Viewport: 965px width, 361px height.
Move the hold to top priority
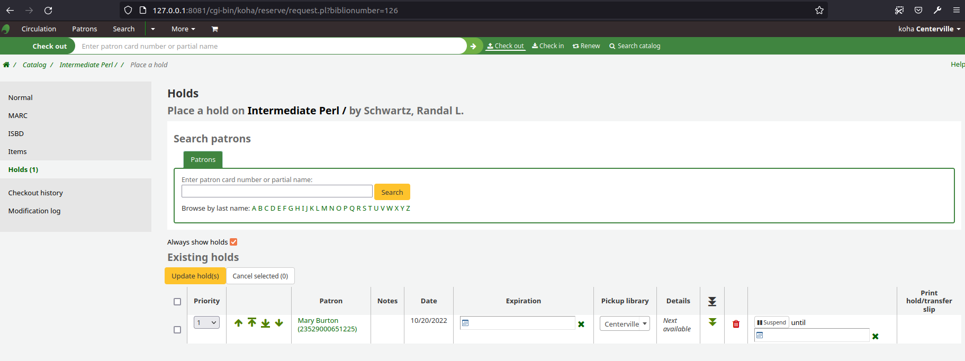click(x=252, y=322)
